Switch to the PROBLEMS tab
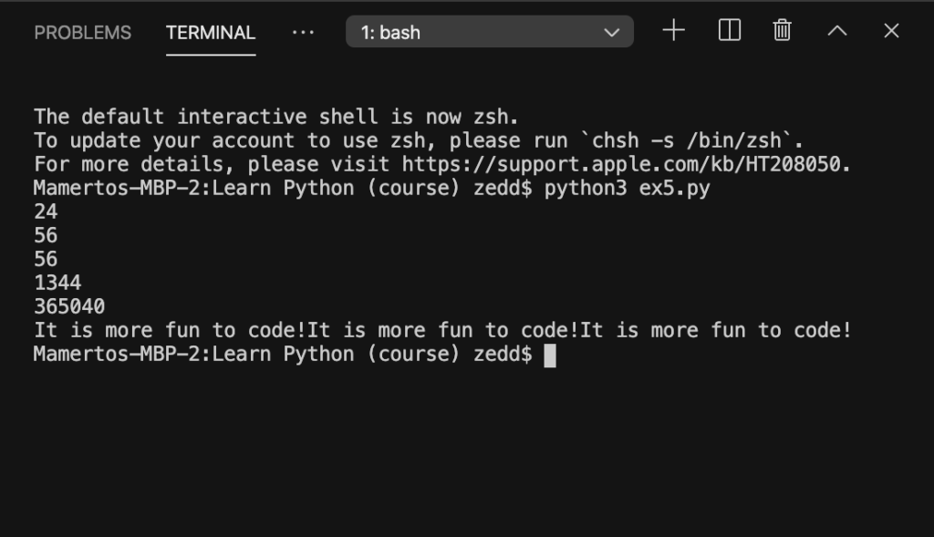This screenshot has height=537, width=934. (x=83, y=33)
